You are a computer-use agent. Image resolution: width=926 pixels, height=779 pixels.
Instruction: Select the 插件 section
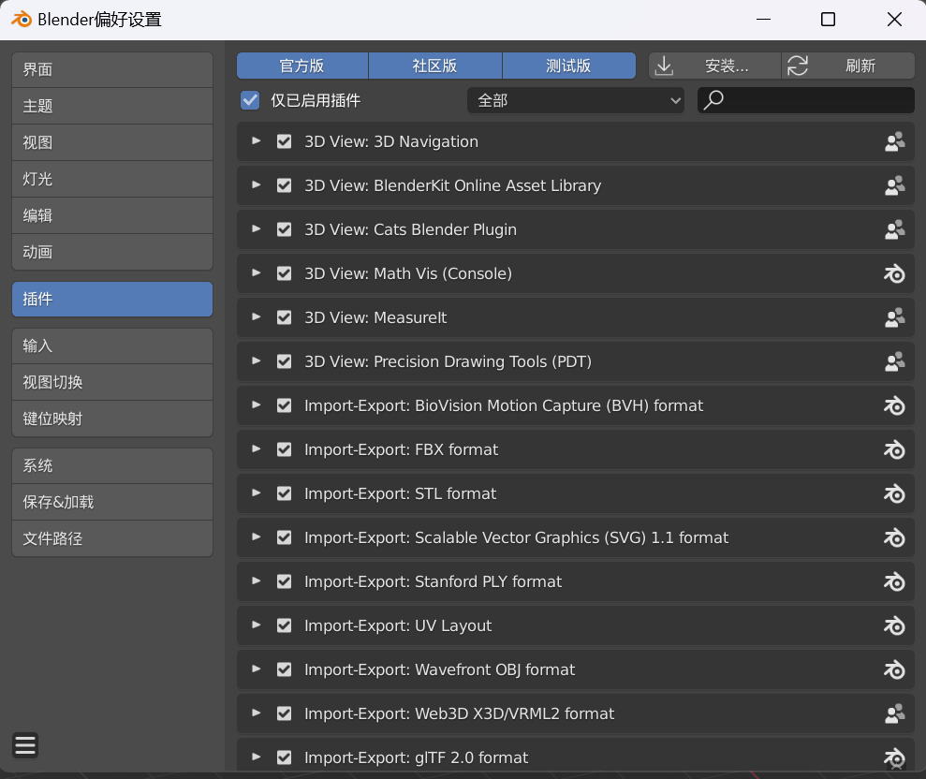[x=112, y=299]
